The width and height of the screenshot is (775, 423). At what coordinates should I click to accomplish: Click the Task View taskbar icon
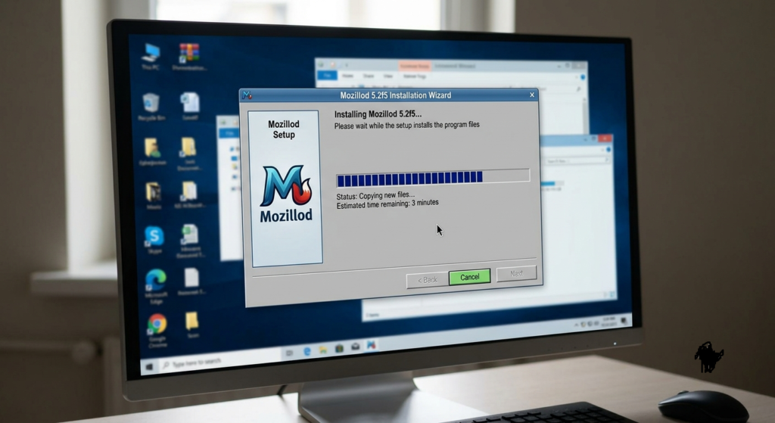(290, 353)
